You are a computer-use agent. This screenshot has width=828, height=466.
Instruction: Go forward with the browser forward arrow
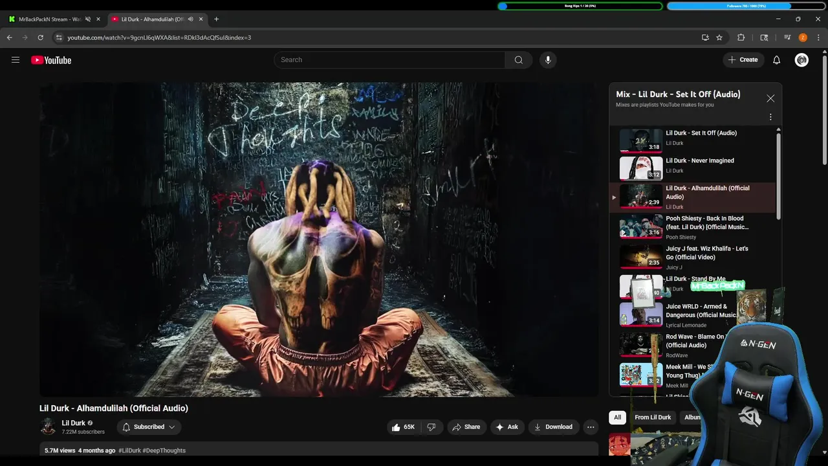[25, 38]
